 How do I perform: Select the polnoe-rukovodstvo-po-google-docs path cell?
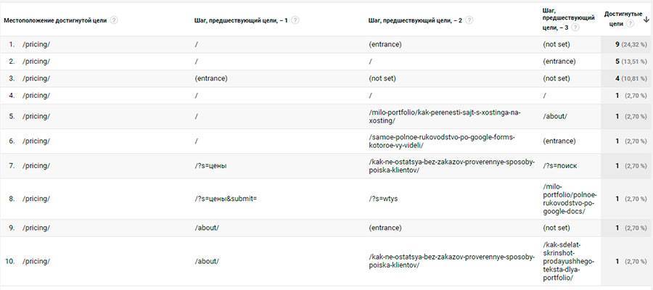[x=570, y=199]
